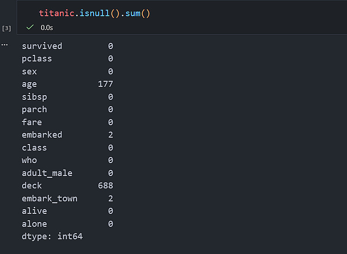The width and height of the screenshot is (347, 254).
Task: Click the 177 null count value
Action: (105, 84)
